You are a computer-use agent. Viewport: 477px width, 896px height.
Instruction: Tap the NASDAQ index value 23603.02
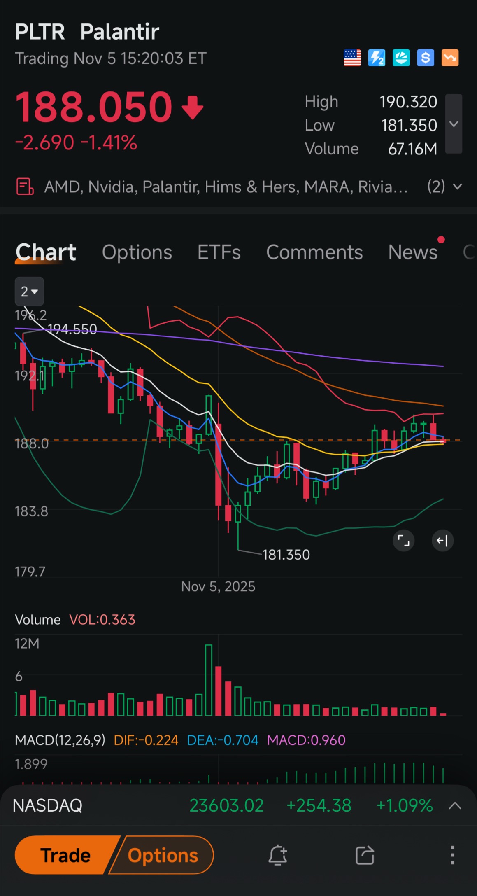point(226,805)
